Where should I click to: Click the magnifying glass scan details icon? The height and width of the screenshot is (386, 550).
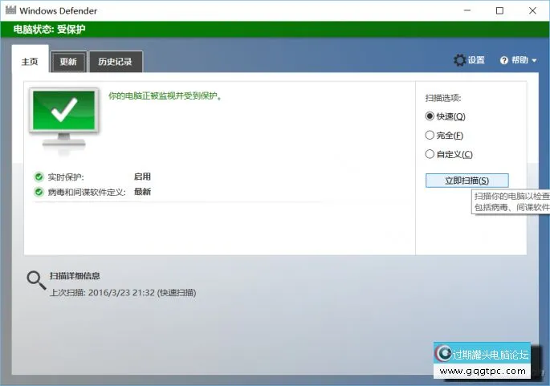[x=36, y=280]
